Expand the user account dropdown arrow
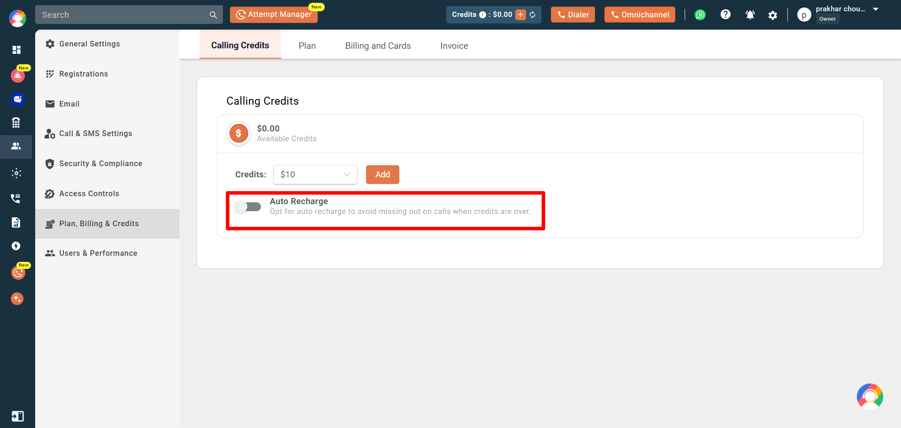 876,9
